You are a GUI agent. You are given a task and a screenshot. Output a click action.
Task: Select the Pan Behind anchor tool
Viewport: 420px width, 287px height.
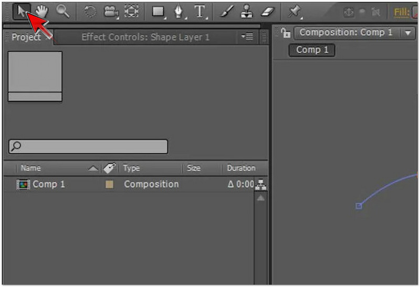coord(131,12)
